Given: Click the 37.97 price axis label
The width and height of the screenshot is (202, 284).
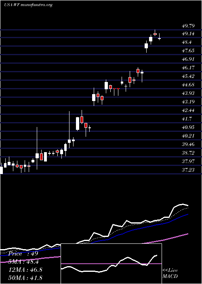Looking at the screenshot, I should coord(188,161).
